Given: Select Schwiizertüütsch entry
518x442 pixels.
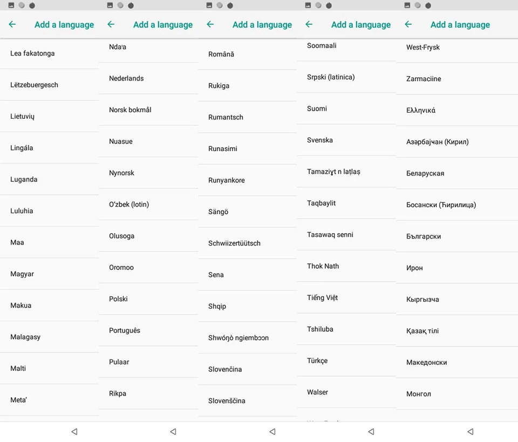Looking at the screenshot, I should coord(248,243).
